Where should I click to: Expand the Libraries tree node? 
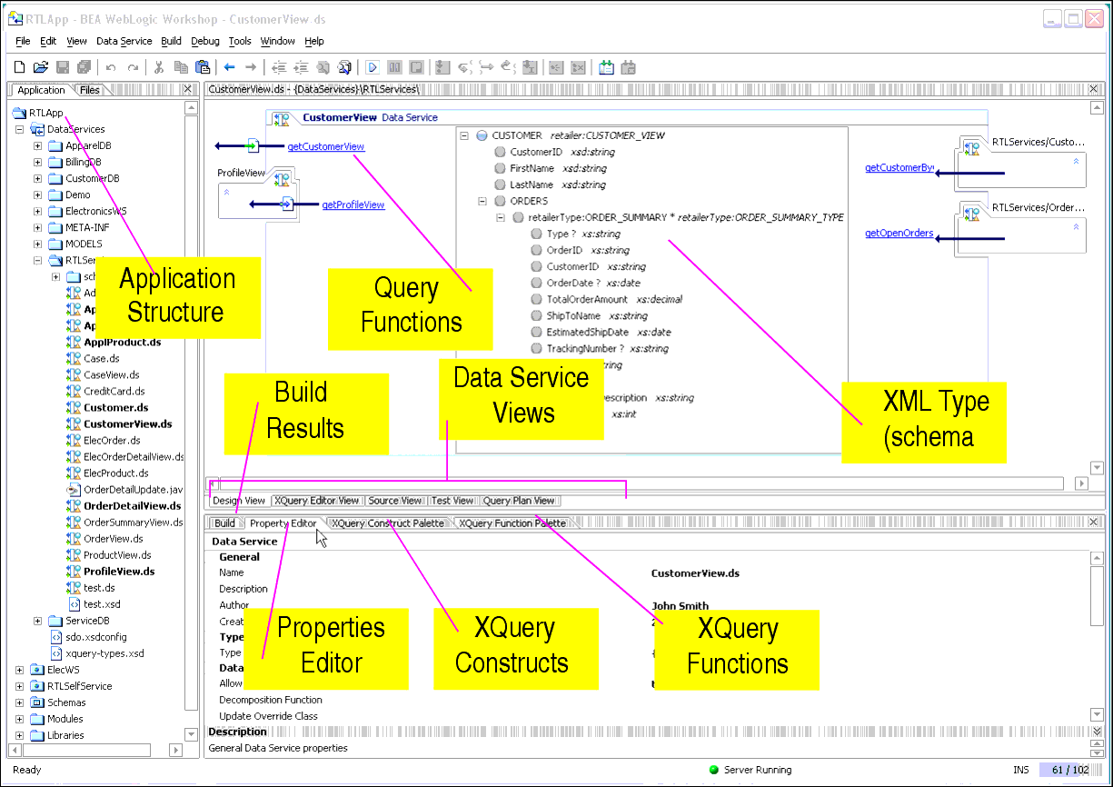[19, 735]
